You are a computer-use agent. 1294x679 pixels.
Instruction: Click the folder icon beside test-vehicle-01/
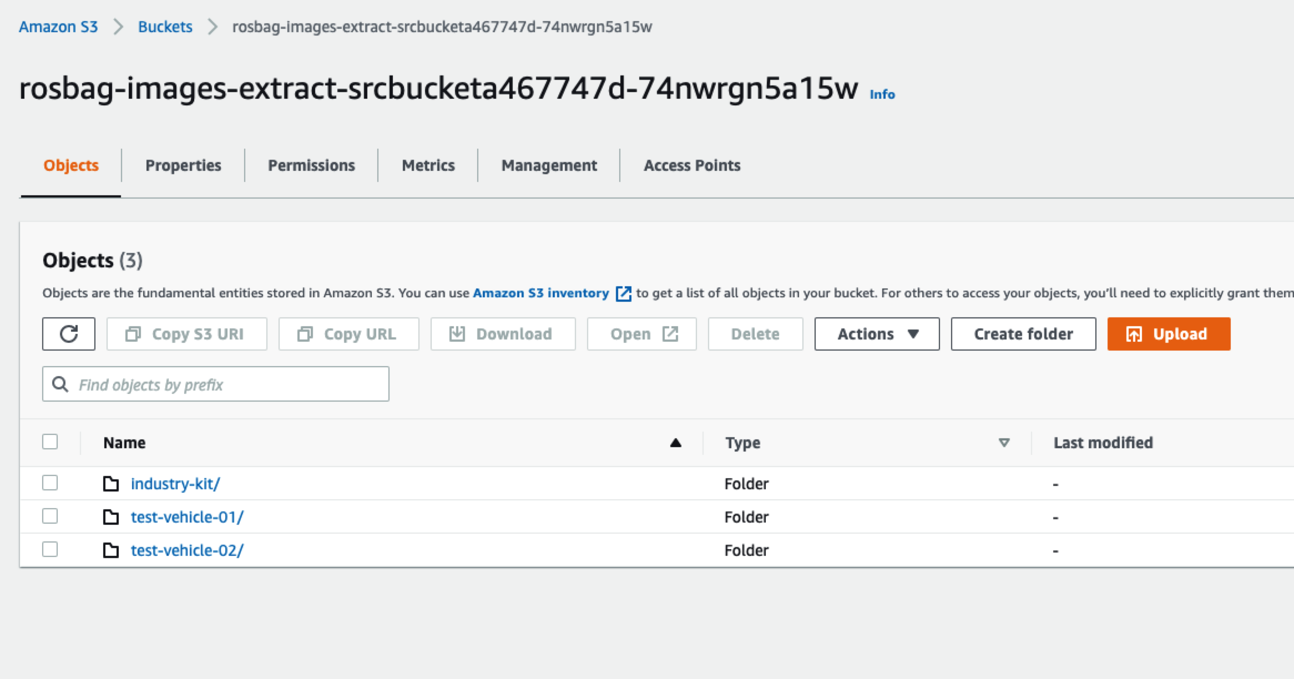click(x=111, y=517)
